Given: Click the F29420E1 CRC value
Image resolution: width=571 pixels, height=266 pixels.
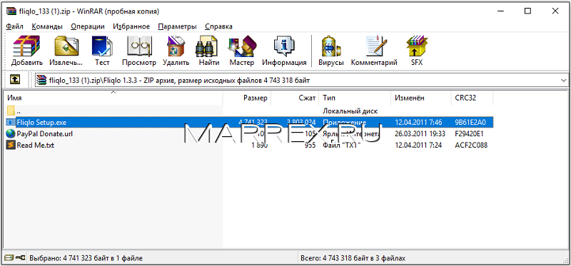Looking at the screenshot, I should 470,133.
